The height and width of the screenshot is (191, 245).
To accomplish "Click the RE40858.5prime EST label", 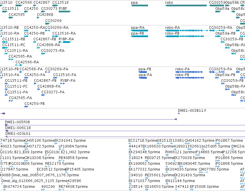I will coord(73,158).
